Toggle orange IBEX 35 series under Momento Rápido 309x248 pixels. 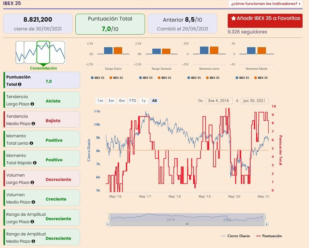point(261,78)
